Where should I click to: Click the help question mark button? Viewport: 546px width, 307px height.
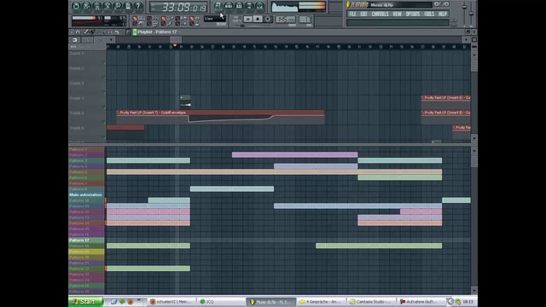point(138,6)
